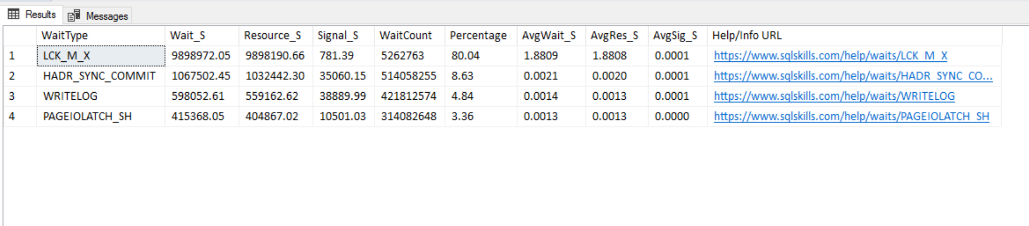Select the Help/Info URL column header
This screenshot has width=1029, height=226.
point(855,36)
